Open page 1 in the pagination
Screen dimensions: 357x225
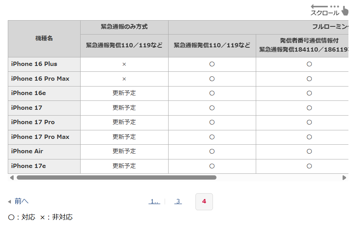coord(155,201)
